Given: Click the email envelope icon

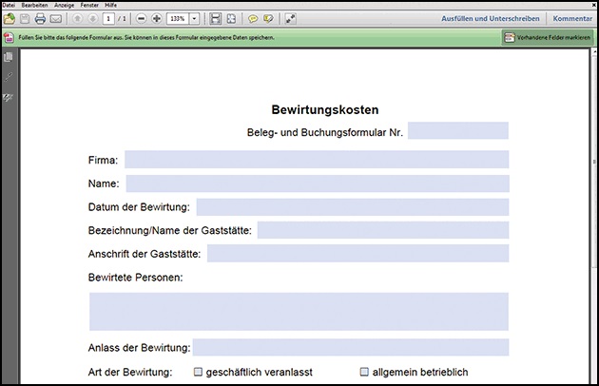Looking at the screenshot, I should 56,18.
